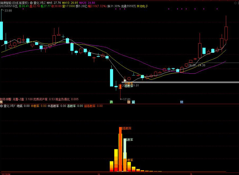Click the 24.28 - 24.36 gap label
This screenshot has width=239, height=175.
pos(197,65)
